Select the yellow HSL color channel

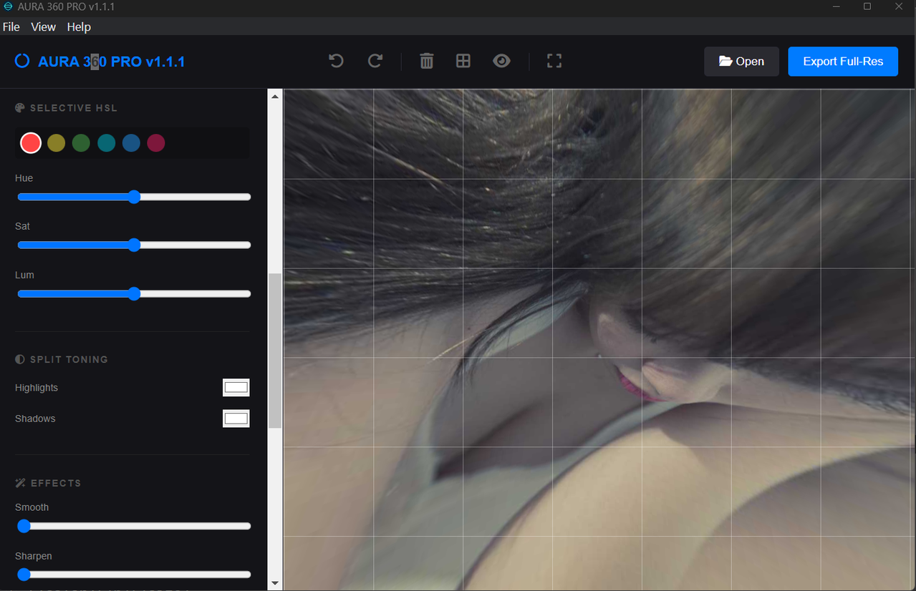click(56, 143)
